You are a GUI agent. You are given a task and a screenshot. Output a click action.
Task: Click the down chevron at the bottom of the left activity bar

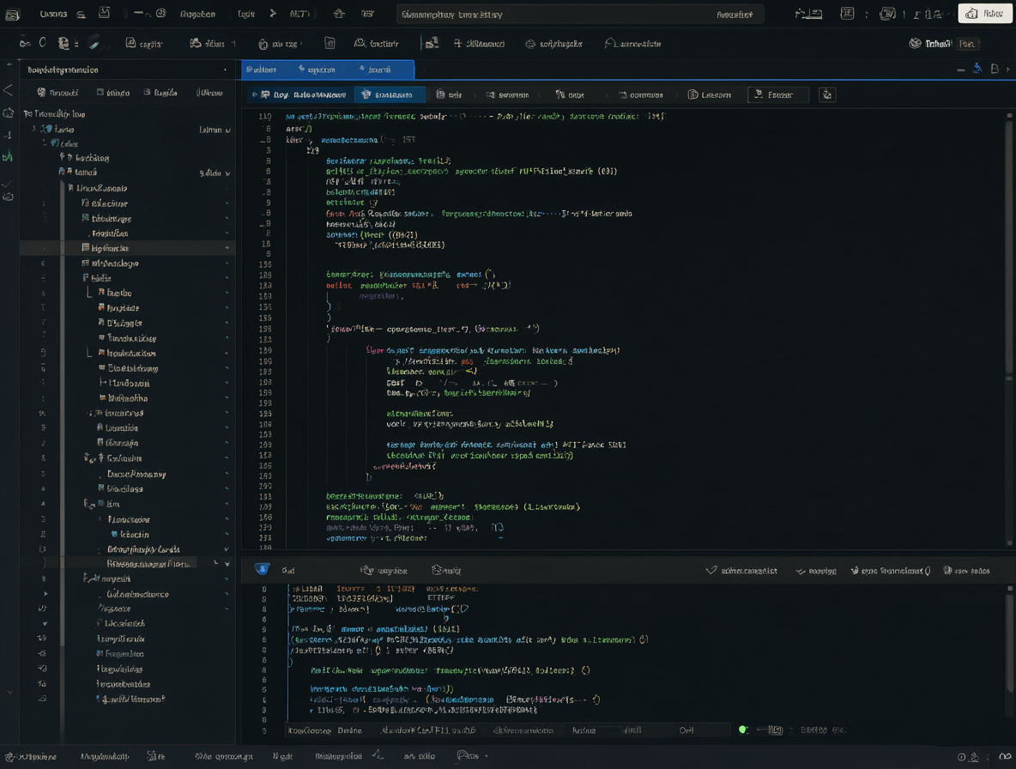9,693
